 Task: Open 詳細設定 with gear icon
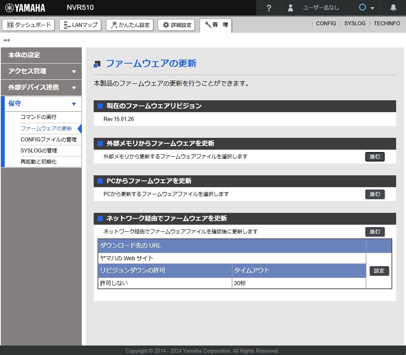(x=177, y=25)
